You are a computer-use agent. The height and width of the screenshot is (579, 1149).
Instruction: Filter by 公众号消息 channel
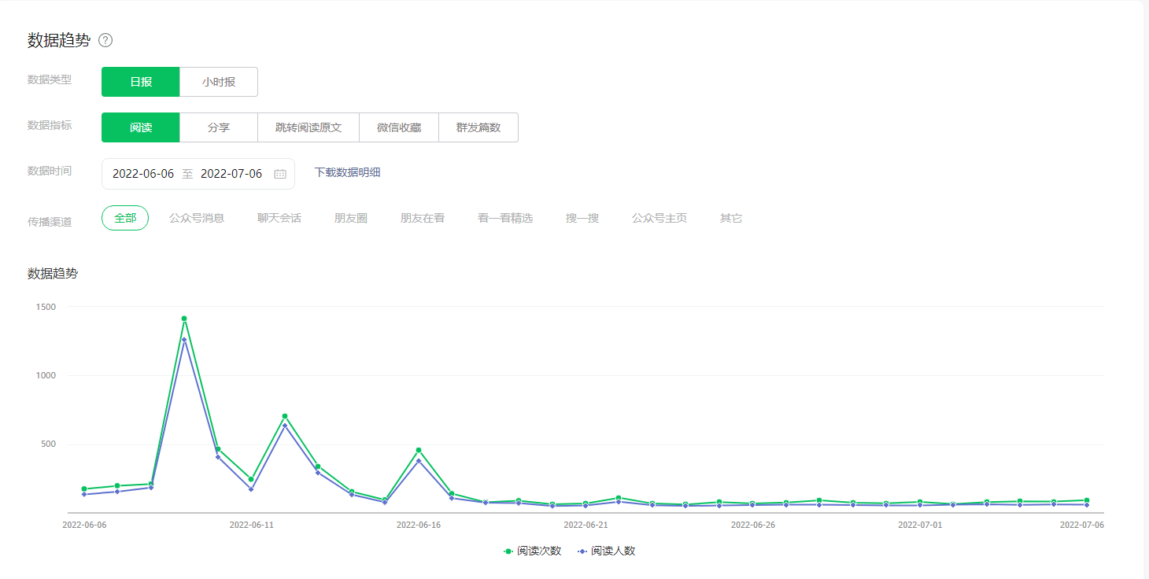click(197, 218)
